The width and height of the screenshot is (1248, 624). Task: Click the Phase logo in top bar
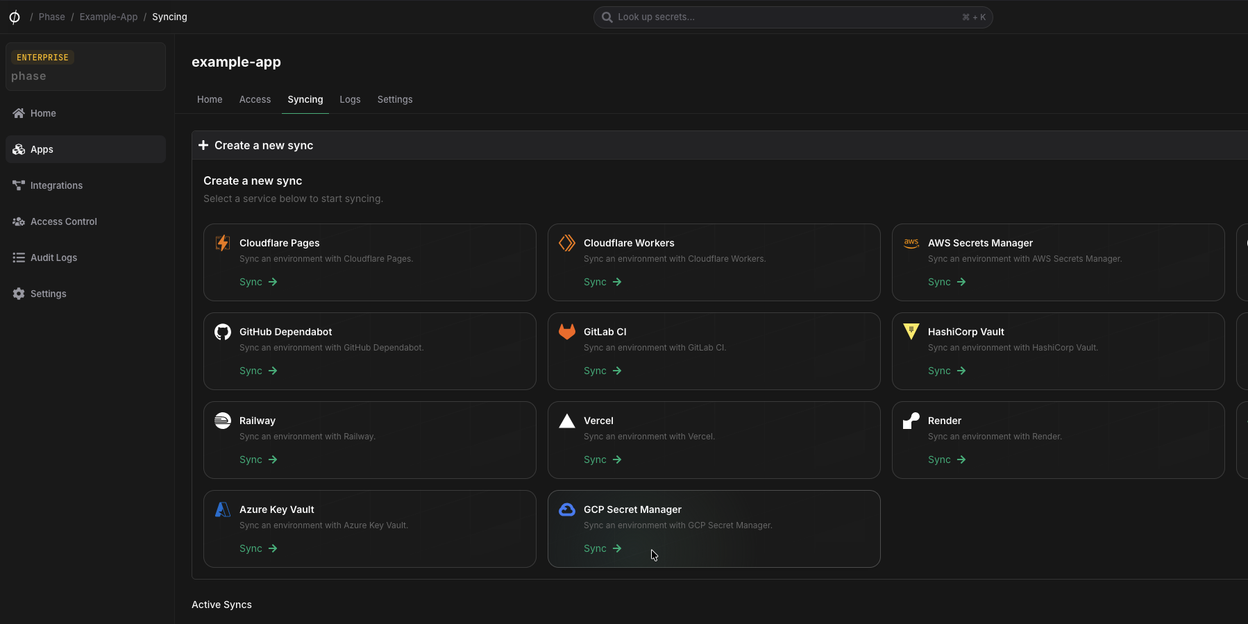tap(15, 17)
